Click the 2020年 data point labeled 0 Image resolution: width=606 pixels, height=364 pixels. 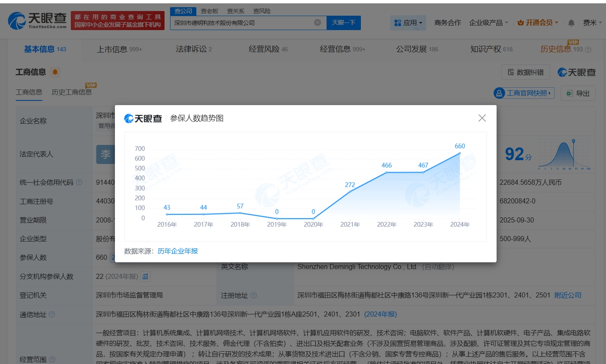click(313, 219)
